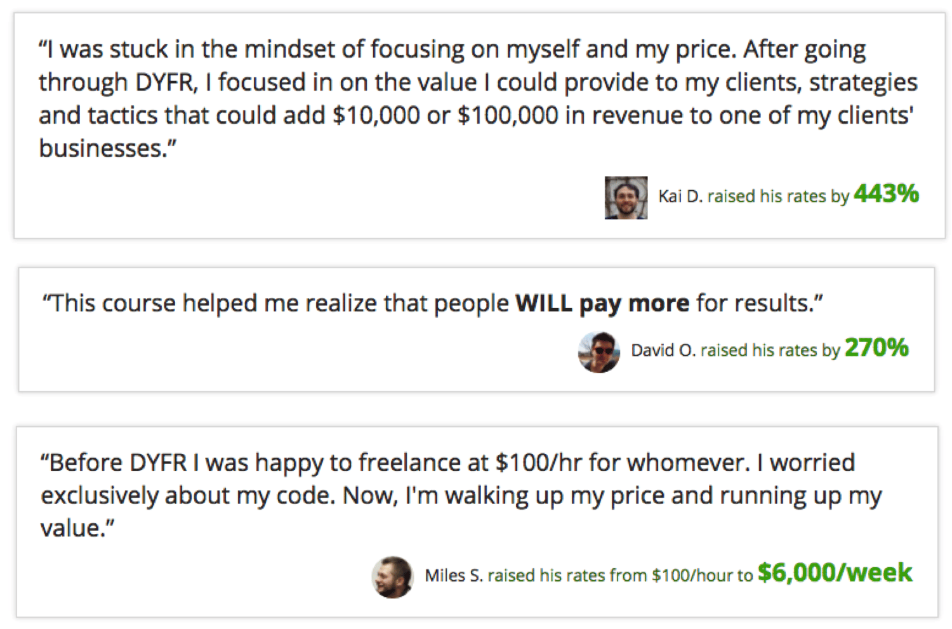Click 'raised his rates by' beside David O.

770,351
